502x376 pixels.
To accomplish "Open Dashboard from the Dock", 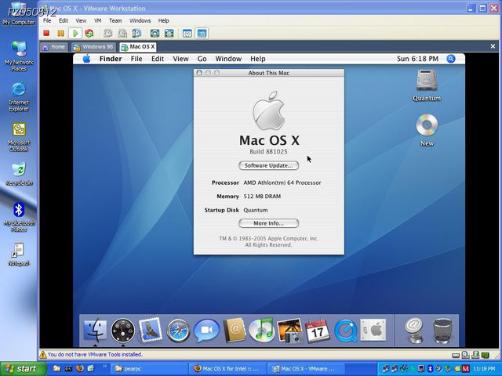I will click(122, 330).
